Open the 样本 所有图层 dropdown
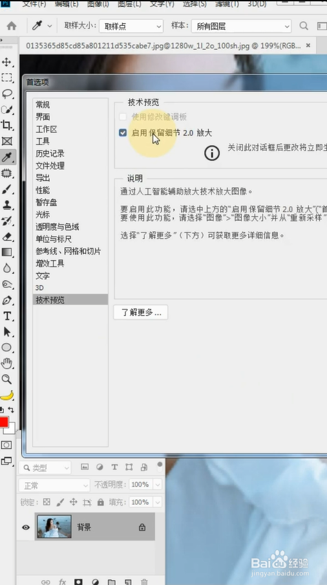327x585 pixels. pyautogui.click(x=241, y=26)
